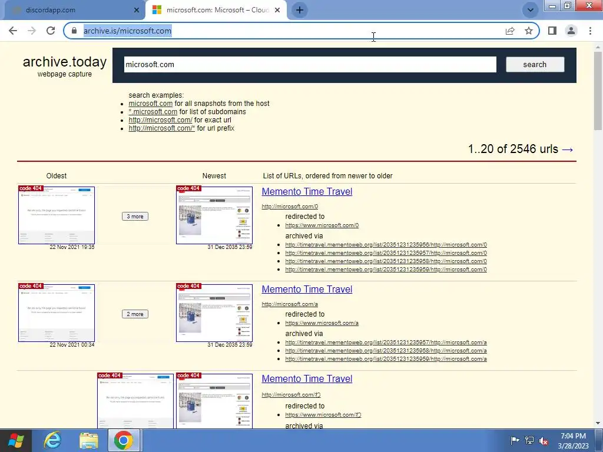Image resolution: width=603 pixels, height=452 pixels.
Task: Open the https://www.microsoft.com/a redirect link
Action: 322,323
